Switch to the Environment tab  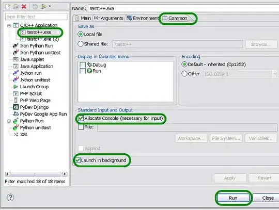(x=143, y=18)
